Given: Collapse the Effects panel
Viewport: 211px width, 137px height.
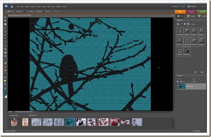Looking at the screenshot, I should (176, 20).
